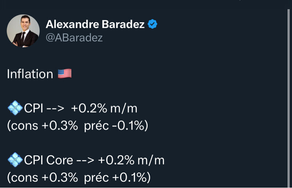
Task: Click the US flag emoji
Action: tap(65, 74)
